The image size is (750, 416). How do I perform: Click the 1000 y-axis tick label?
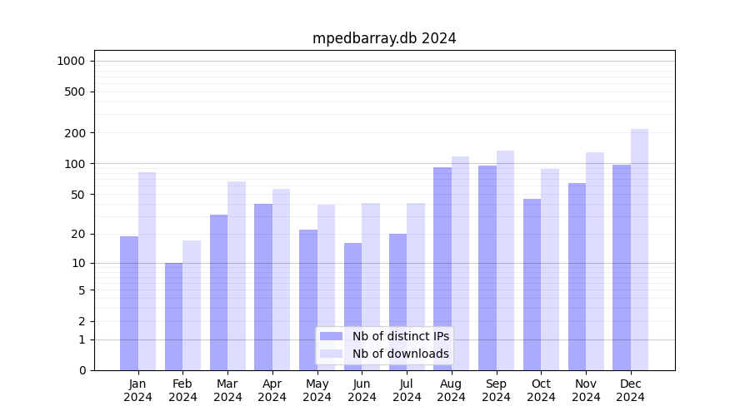(71, 61)
